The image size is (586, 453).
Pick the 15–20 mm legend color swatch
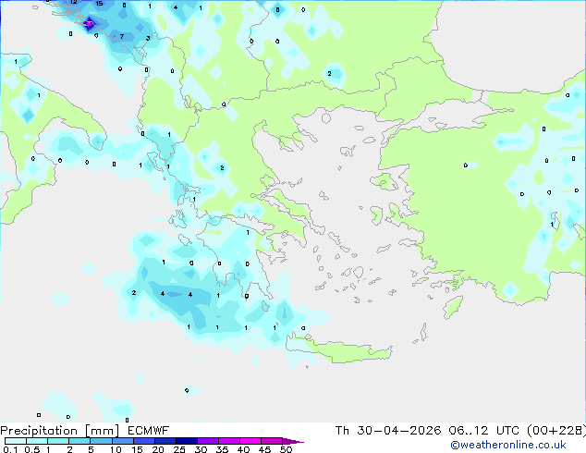pos(144,441)
